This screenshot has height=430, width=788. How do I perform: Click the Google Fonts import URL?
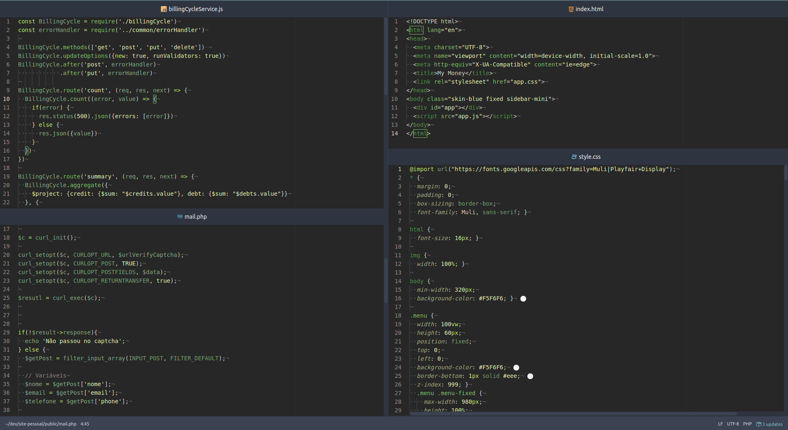click(560, 169)
